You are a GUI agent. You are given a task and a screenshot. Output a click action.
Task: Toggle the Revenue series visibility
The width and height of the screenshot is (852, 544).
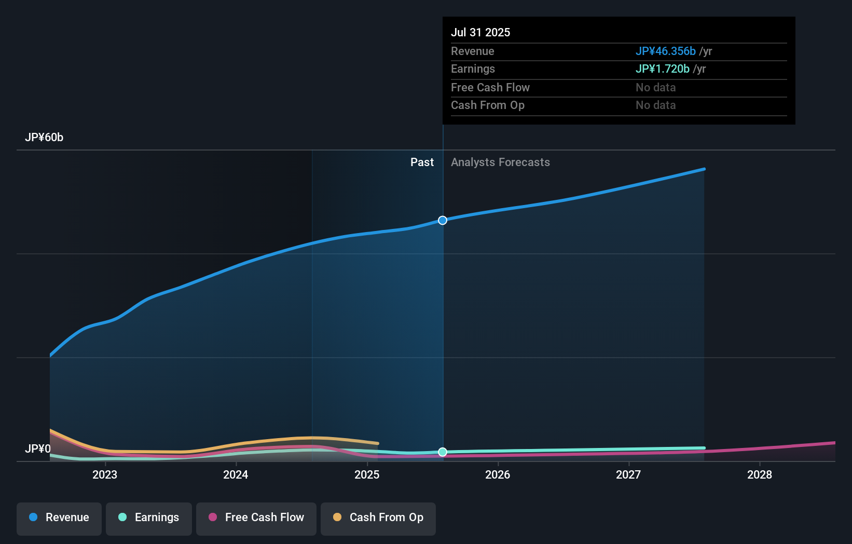pos(59,518)
